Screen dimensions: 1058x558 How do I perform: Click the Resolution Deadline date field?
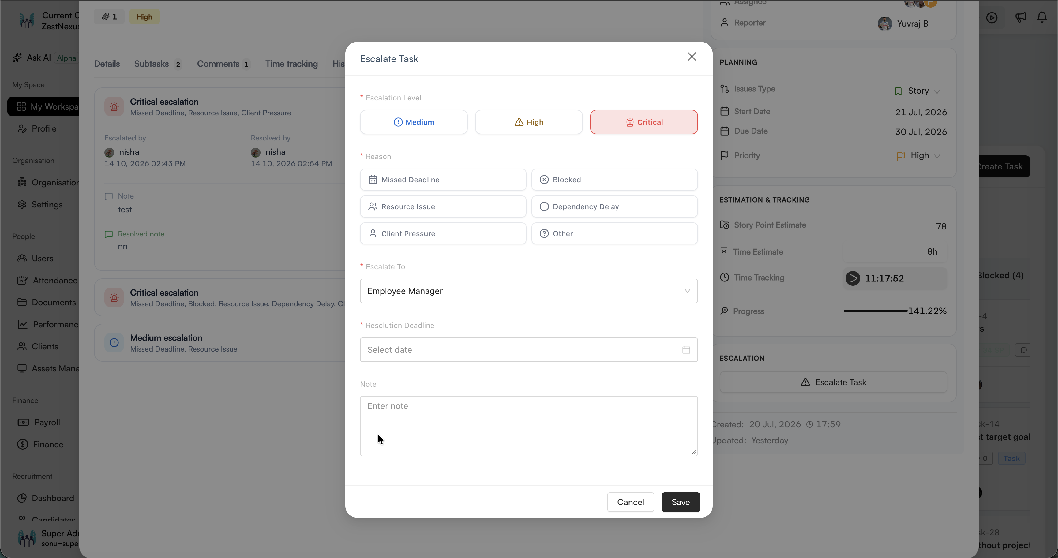coord(529,350)
